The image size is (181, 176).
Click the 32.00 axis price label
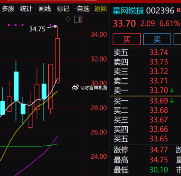(x=99, y=59)
